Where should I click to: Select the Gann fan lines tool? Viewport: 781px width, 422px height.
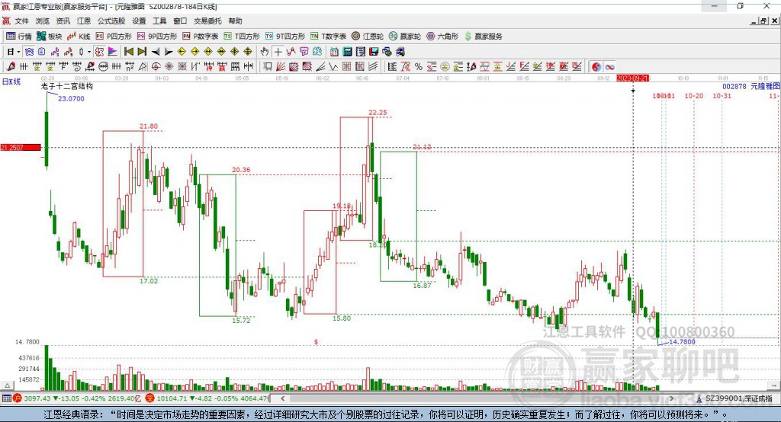coord(281,67)
